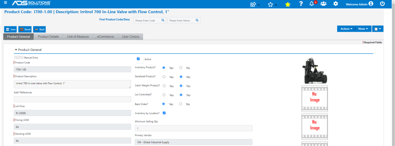Toggle the Manual Entry switch
Viewport: 395px width, 146px height.
[x=19, y=57]
